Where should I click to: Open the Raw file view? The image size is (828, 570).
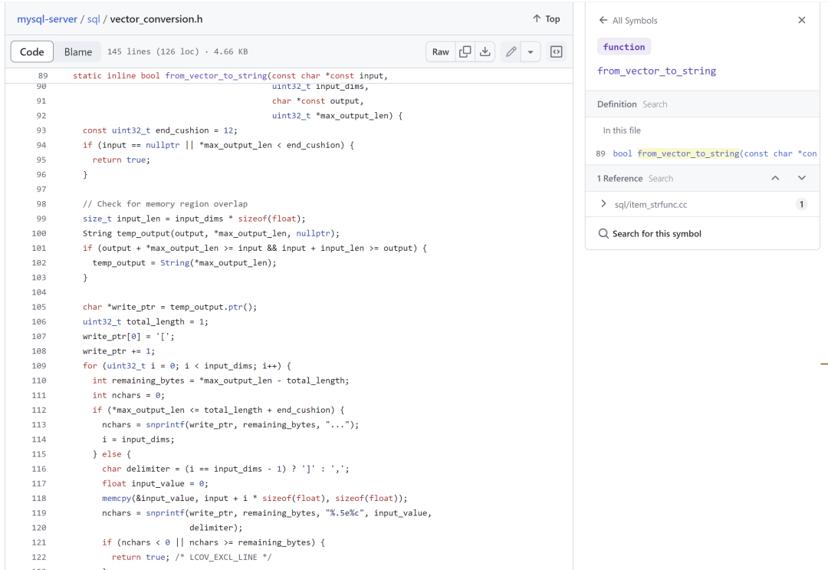click(440, 51)
